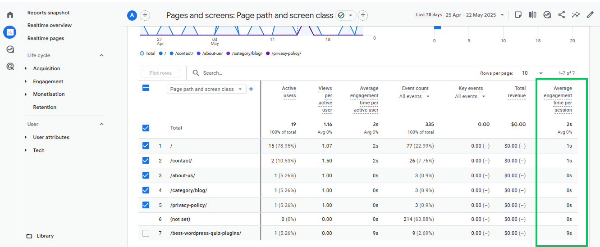Expand the Acquisition section
Screen dimensions: 600x247
tap(46, 68)
